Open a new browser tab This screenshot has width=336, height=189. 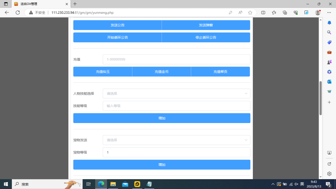(x=75, y=4)
